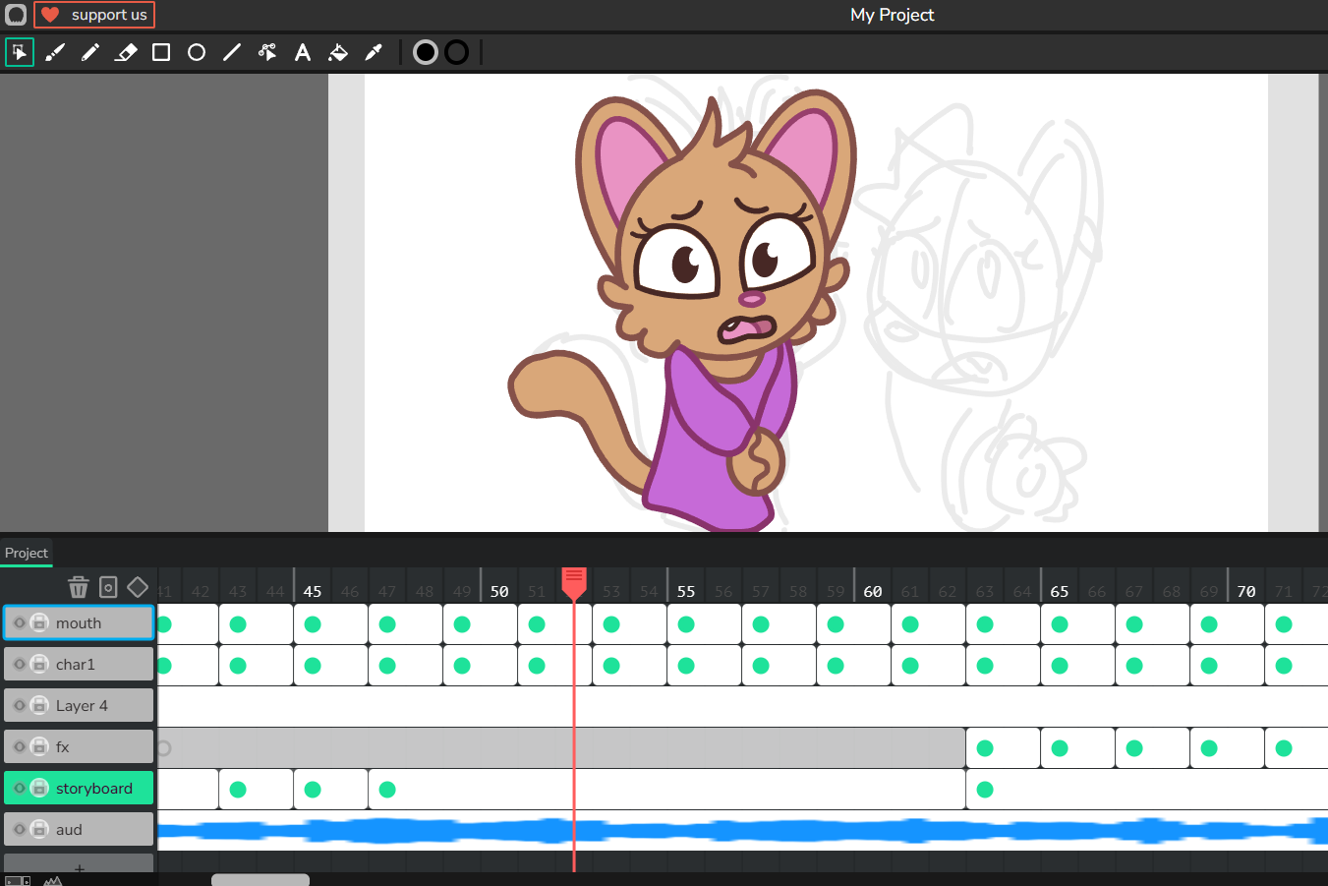Image resolution: width=1328 pixels, height=886 pixels.
Task: Hide the char1 layer
Action: pos(19,664)
